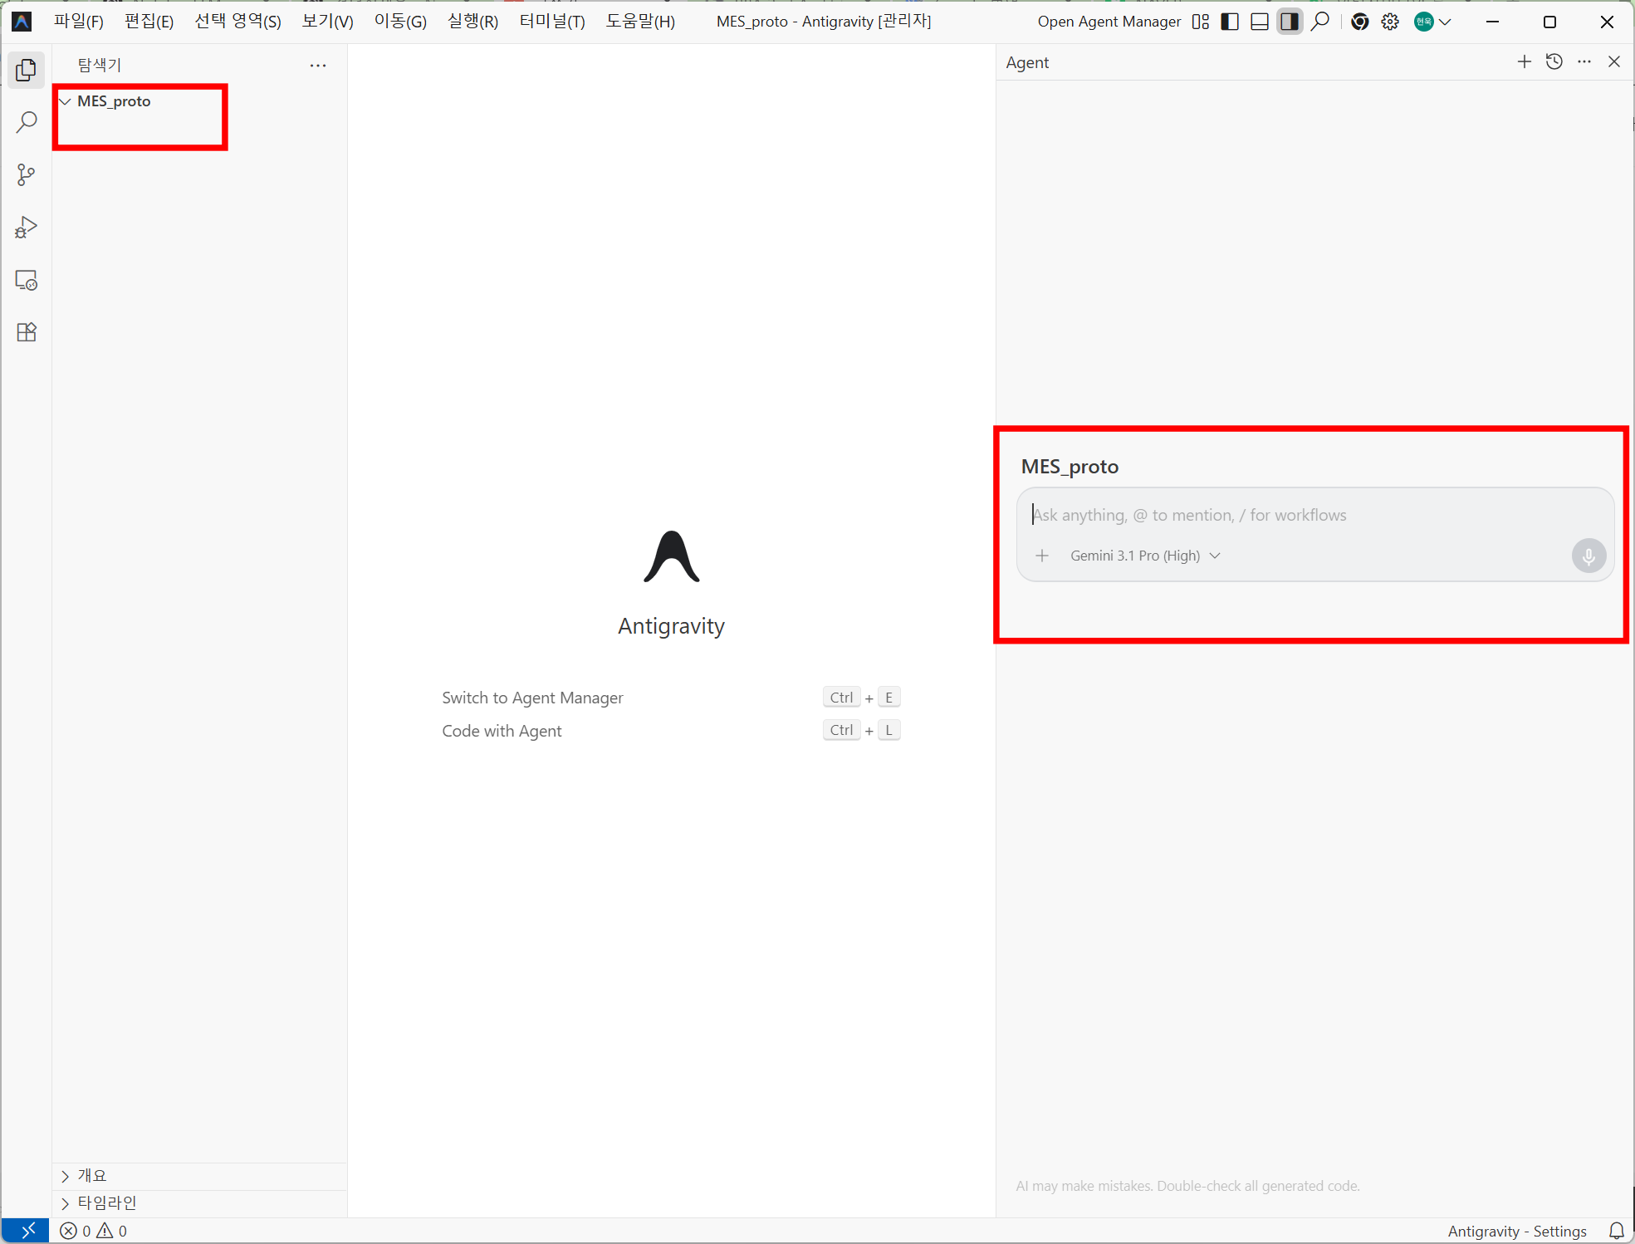Open the Explorer view in activity bar
The width and height of the screenshot is (1635, 1244).
27,71
